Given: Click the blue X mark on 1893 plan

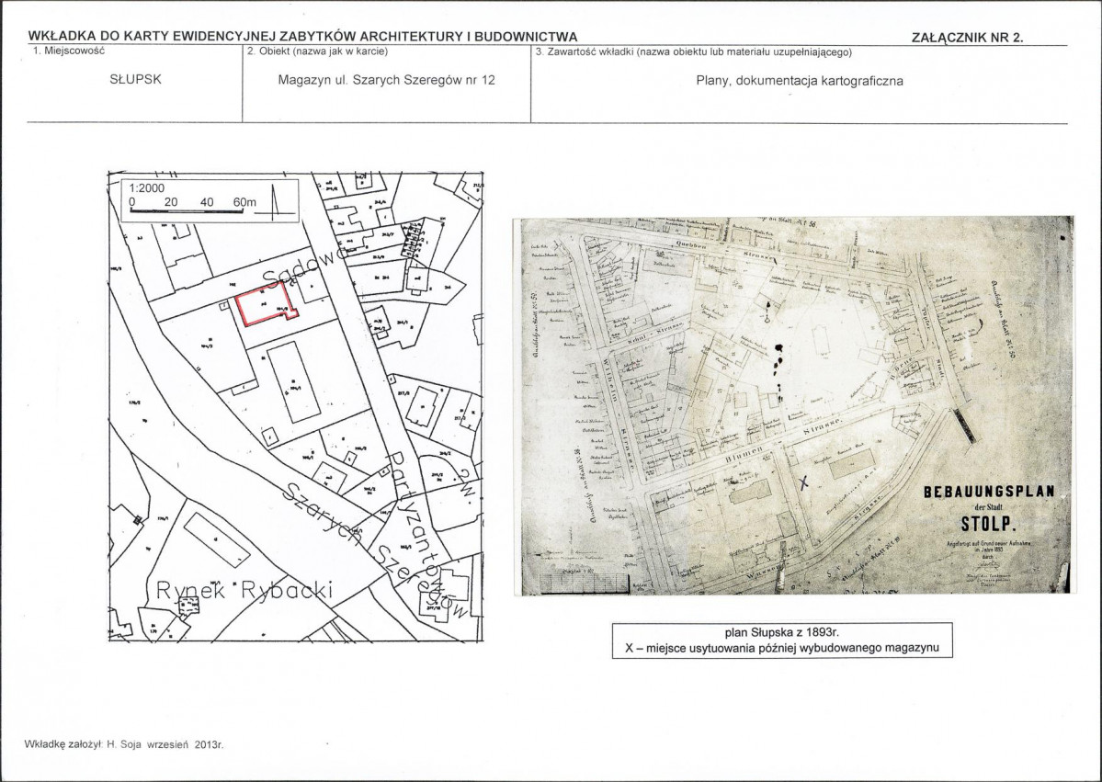Looking at the screenshot, I should (x=804, y=482).
